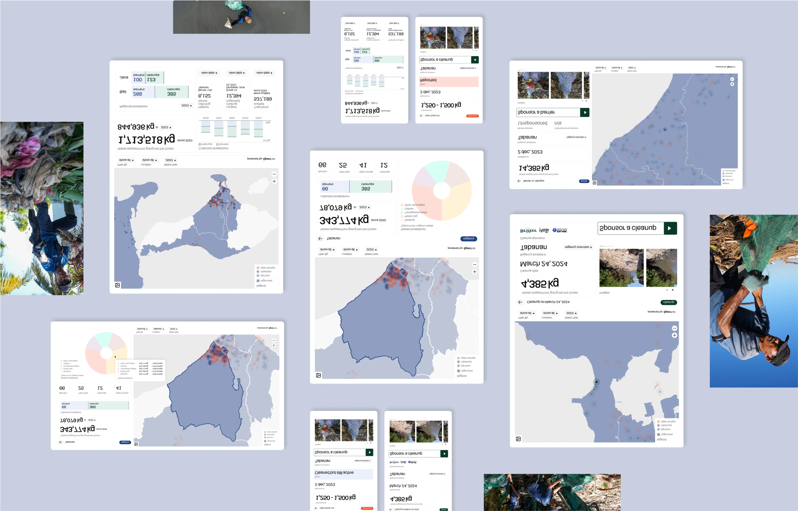The width and height of the screenshot is (798, 511).
Task: Open the 2023 year dropdown in Regional breakdown card
Action: tap(186, 105)
